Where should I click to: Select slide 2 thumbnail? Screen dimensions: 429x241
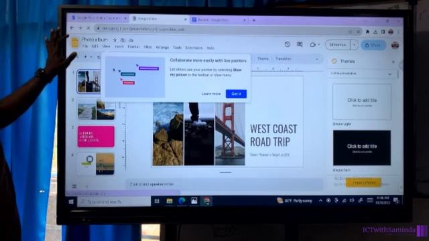tap(96, 110)
